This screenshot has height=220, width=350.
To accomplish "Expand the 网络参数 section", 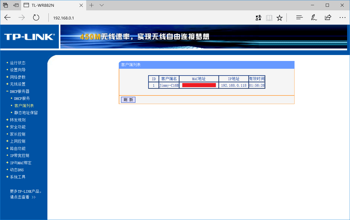I will click(17, 77).
